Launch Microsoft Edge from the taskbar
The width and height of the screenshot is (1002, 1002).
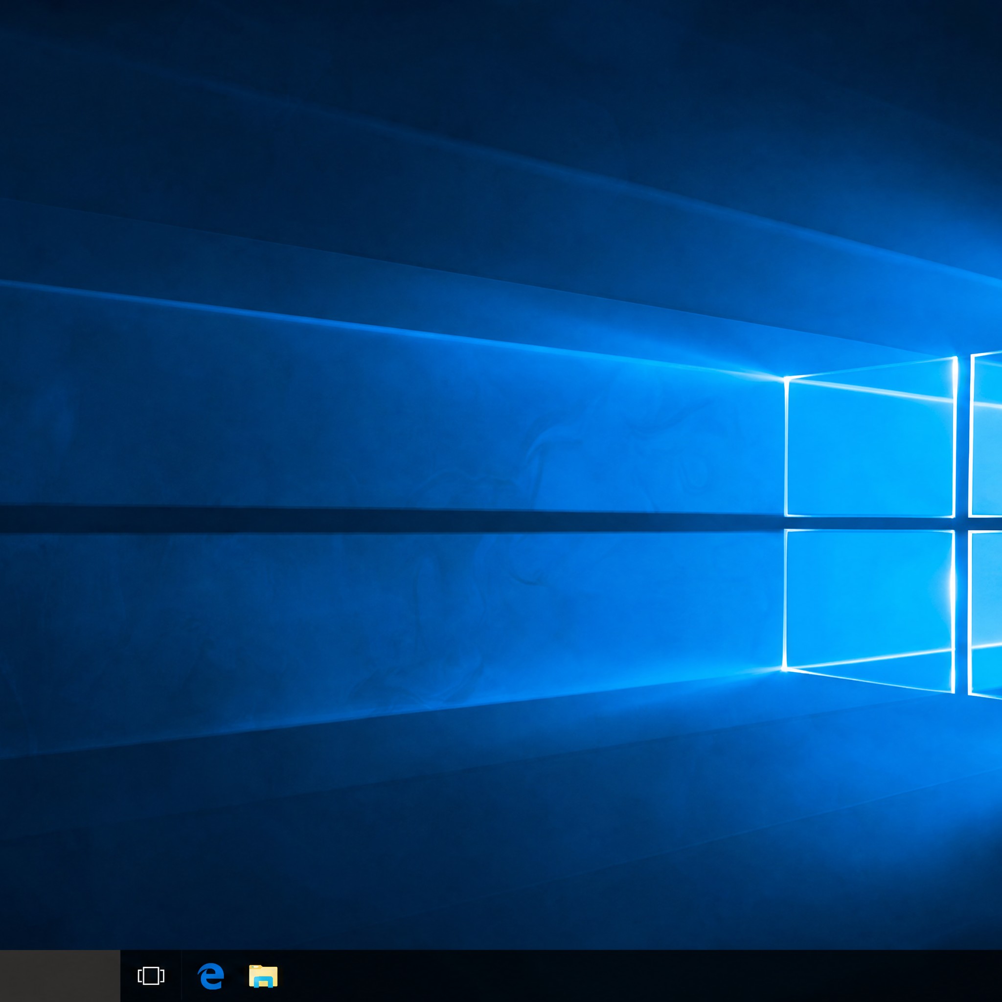(211, 976)
